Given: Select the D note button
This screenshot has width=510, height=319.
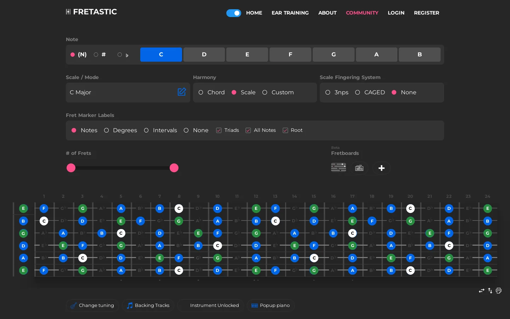Looking at the screenshot, I should [x=204, y=55].
